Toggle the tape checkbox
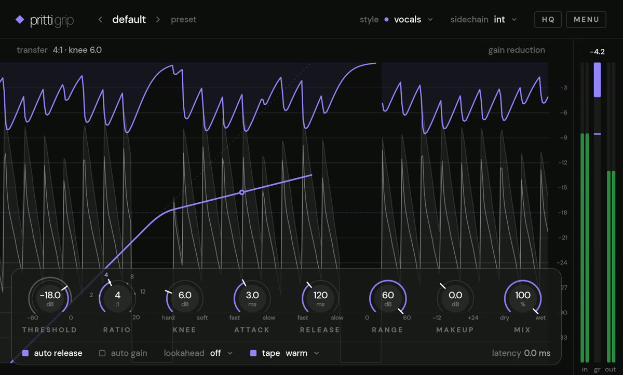 (x=253, y=353)
